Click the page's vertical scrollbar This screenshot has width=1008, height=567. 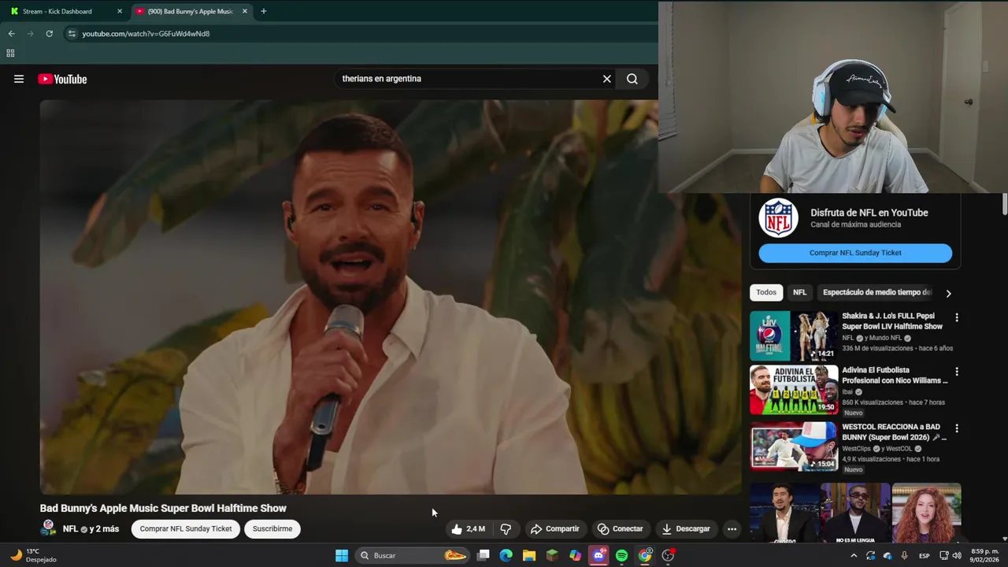(1004, 203)
